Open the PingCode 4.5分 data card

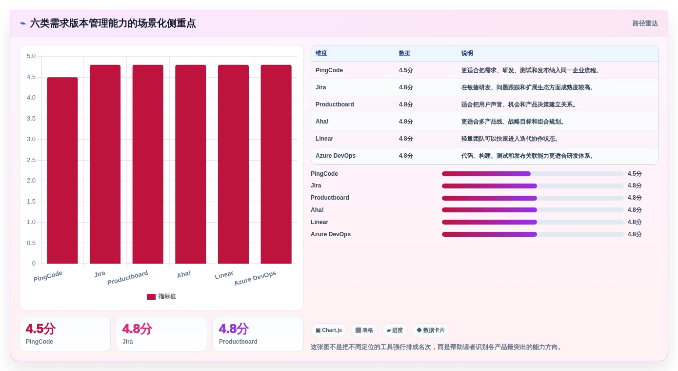tap(65, 334)
